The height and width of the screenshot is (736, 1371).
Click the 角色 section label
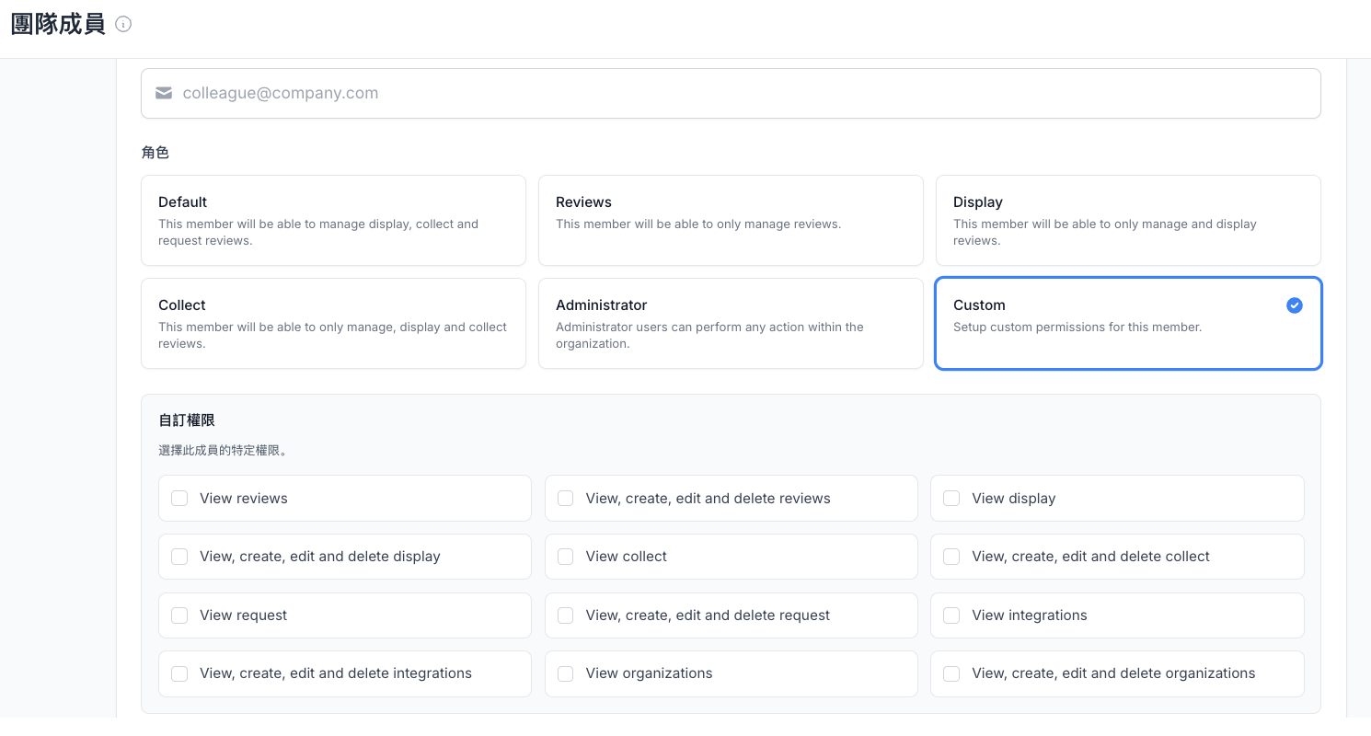[156, 153]
